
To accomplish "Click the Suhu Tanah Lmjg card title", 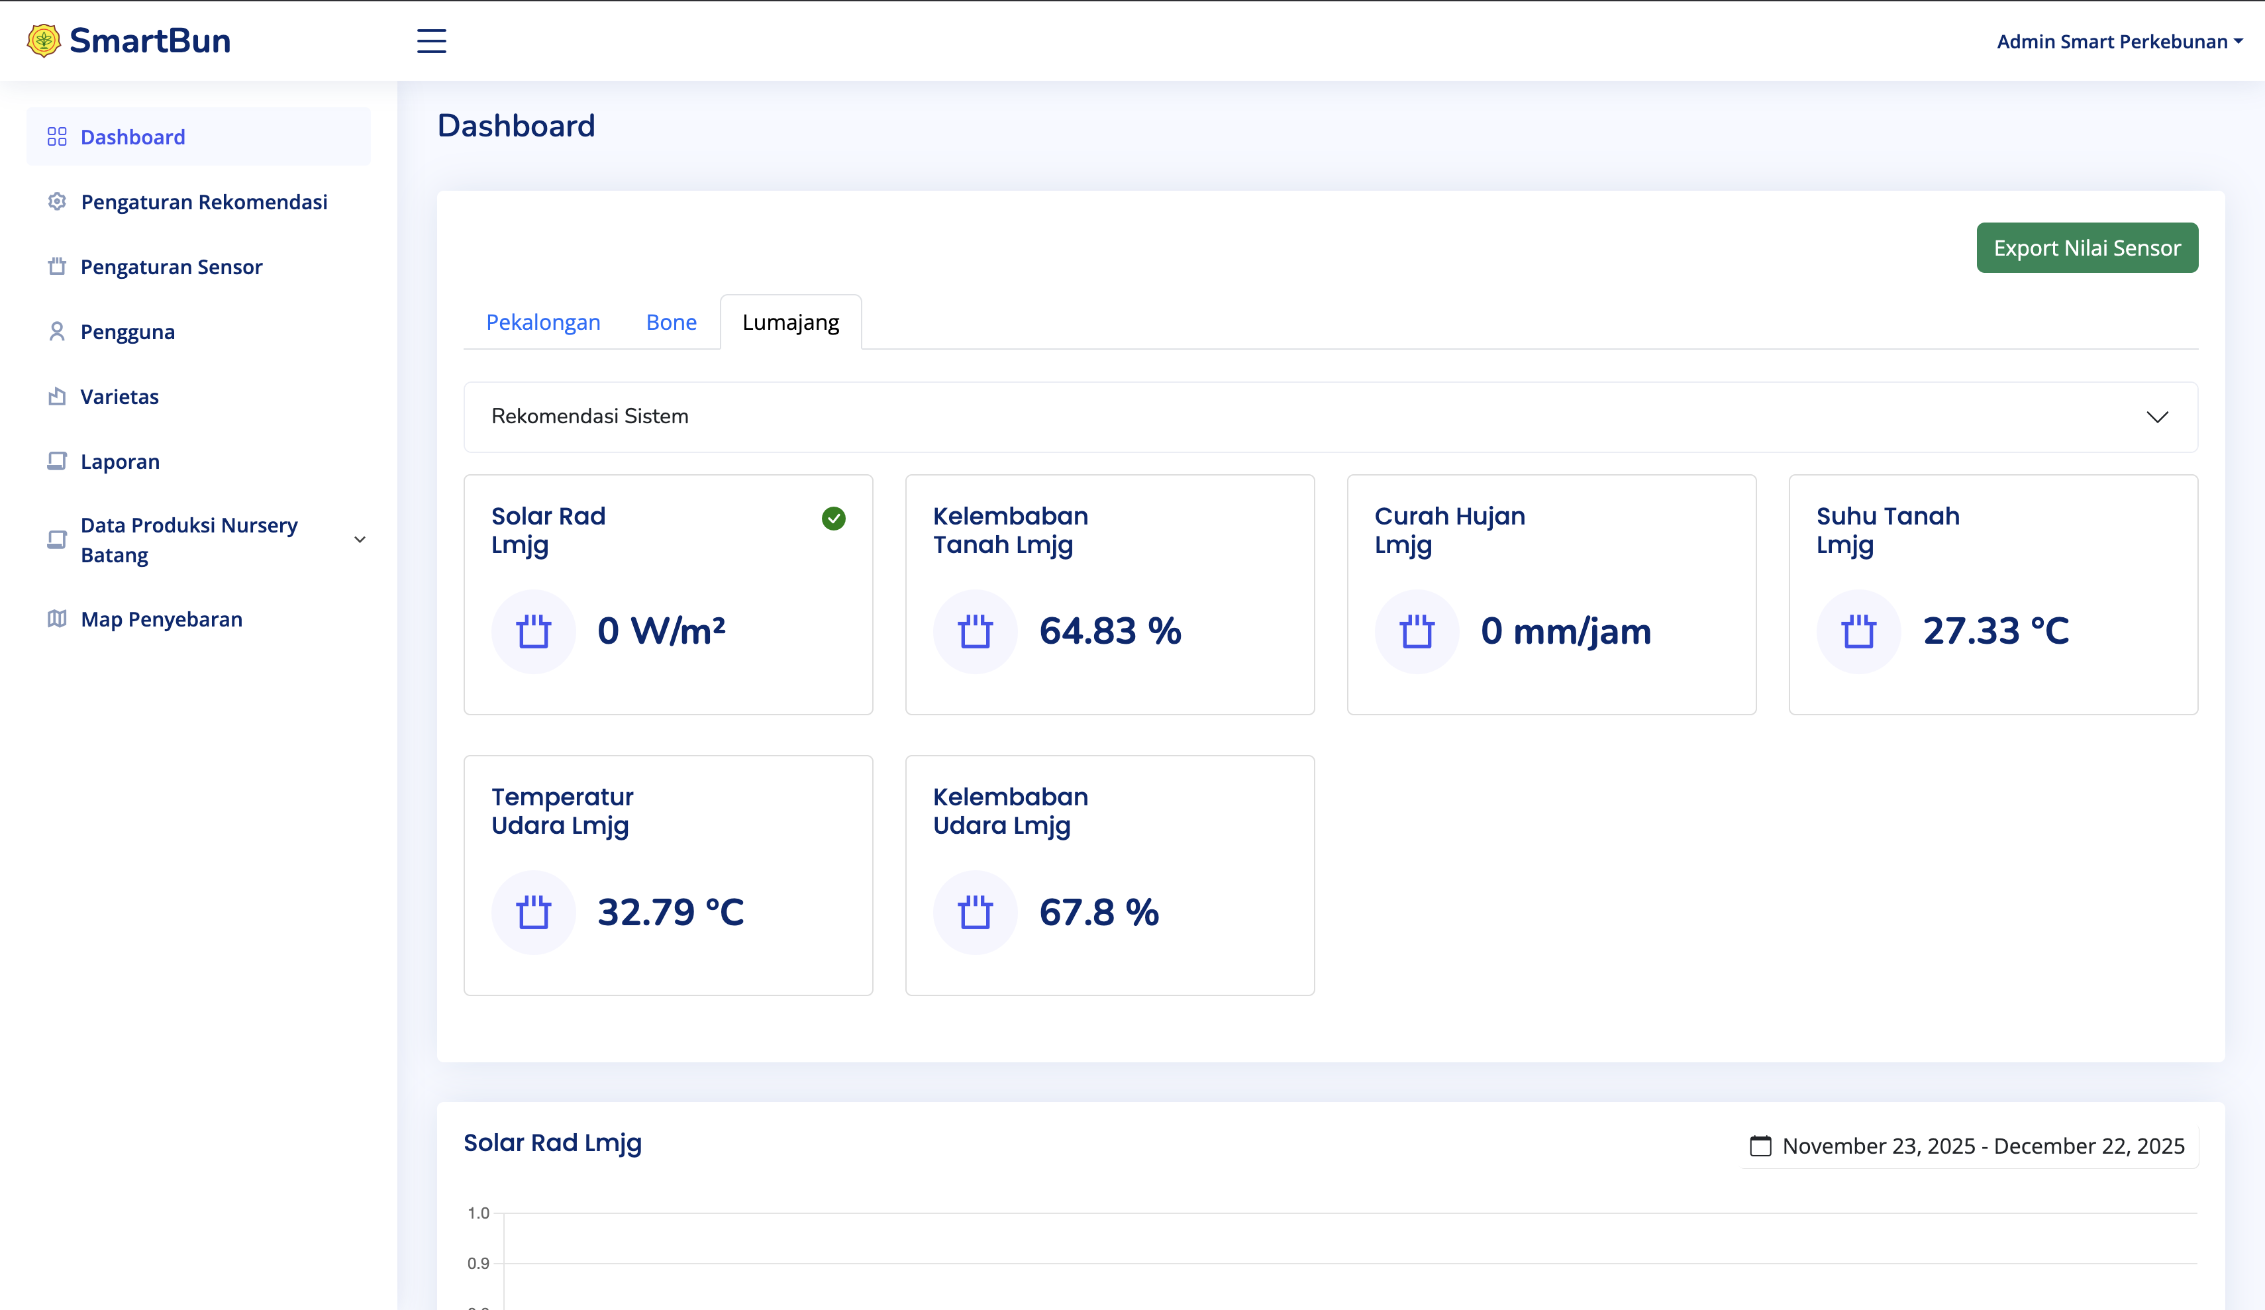I will (x=1887, y=530).
